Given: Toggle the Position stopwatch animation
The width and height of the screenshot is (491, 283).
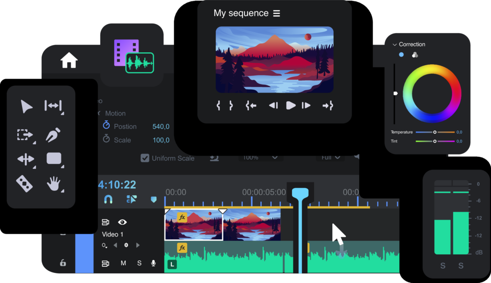Looking at the screenshot, I should coord(106,126).
